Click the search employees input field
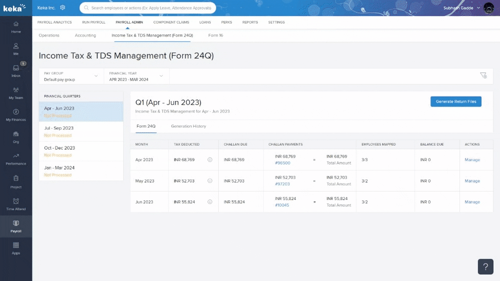500x281 pixels. 148,8
